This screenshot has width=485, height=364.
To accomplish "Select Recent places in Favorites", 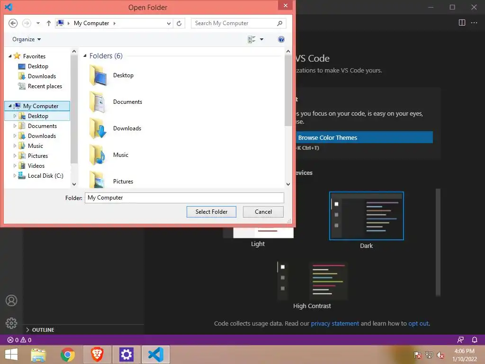I will tap(45, 86).
